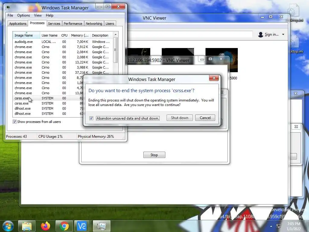Switch to the Users tab
The height and width of the screenshot is (232, 309).
pyautogui.click(x=110, y=24)
